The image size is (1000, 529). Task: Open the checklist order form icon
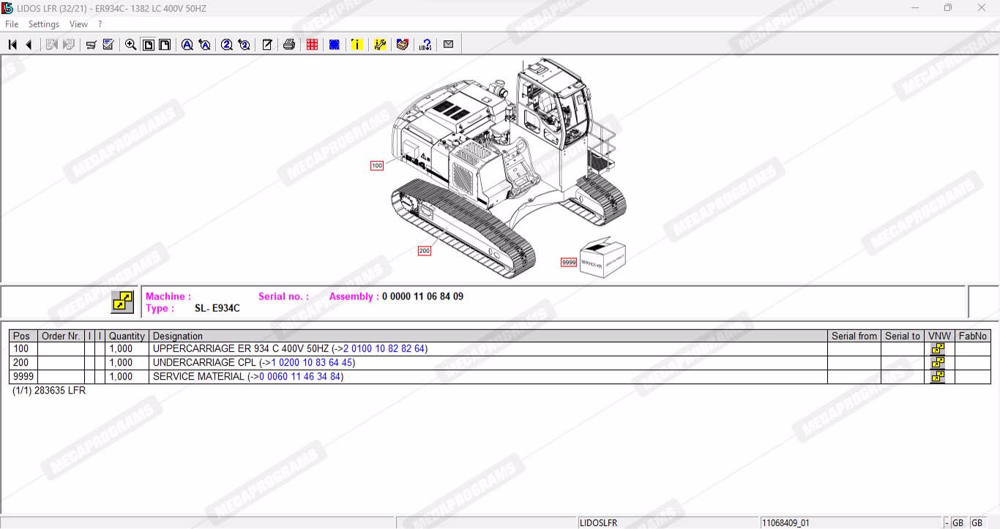tap(108, 45)
